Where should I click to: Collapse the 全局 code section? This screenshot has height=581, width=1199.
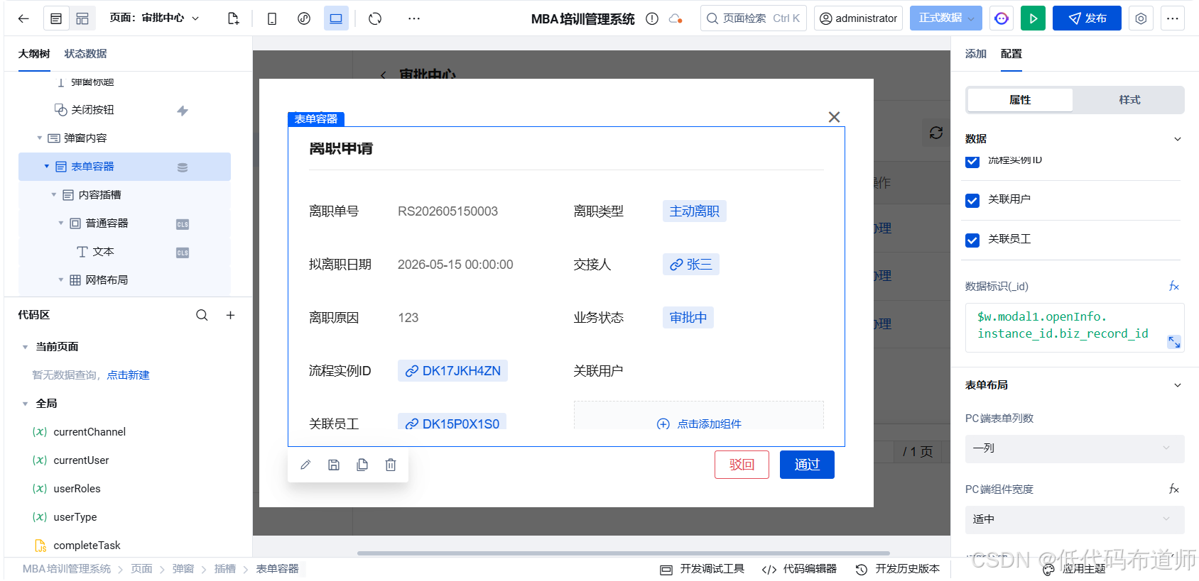[x=25, y=404]
